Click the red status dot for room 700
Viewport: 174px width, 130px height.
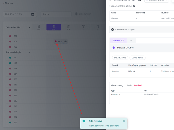(x=10, y=36)
